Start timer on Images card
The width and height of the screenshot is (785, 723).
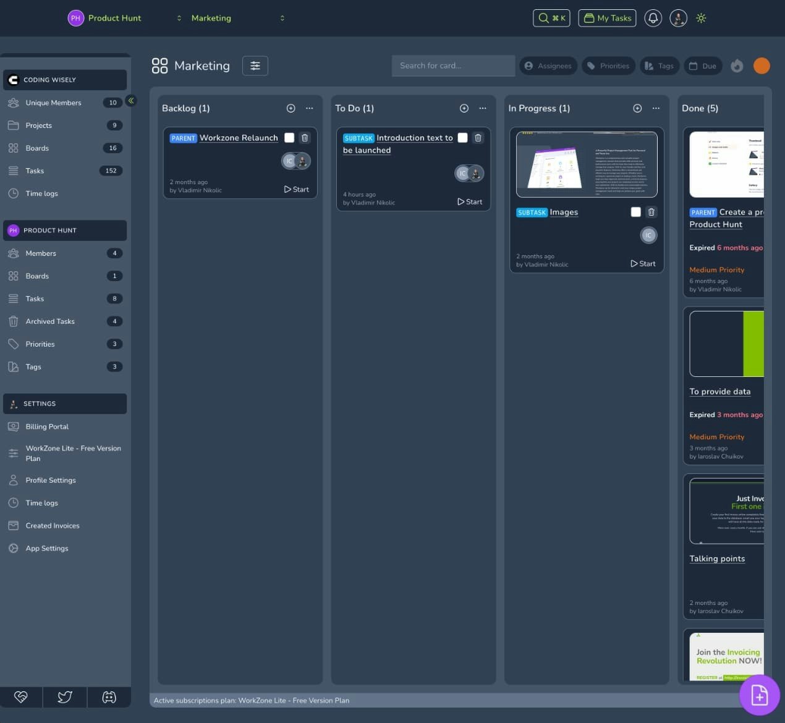click(x=643, y=263)
